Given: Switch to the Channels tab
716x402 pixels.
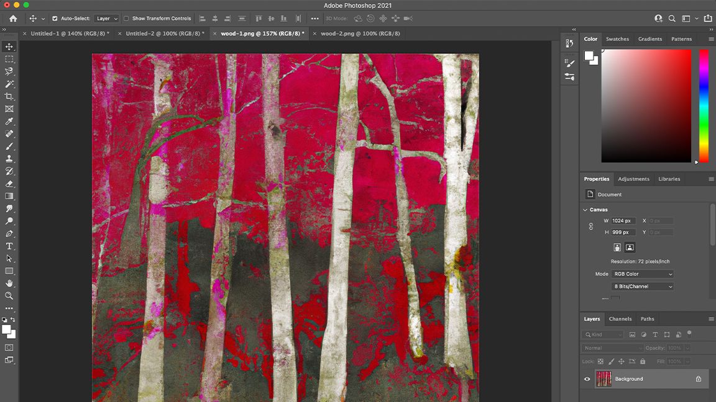Looking at the screenshot, I should coord(620,318).
